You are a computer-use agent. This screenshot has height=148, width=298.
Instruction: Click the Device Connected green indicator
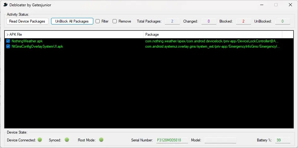click(40, 140)
